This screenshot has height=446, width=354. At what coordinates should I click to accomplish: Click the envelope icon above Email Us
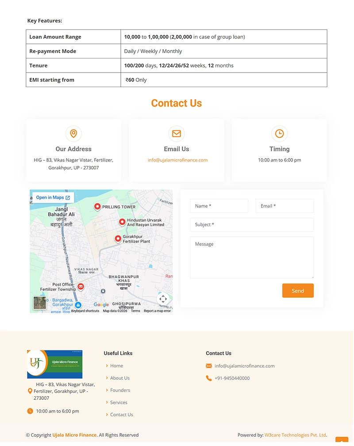pyautogui.click(x=177, y=134)
